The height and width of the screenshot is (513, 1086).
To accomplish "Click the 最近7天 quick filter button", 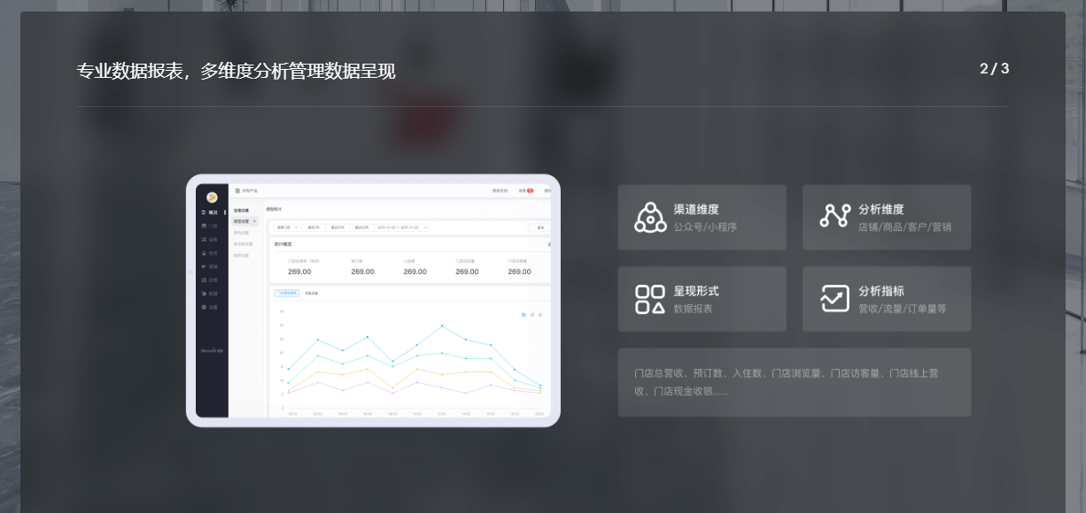I will point(314,227).
